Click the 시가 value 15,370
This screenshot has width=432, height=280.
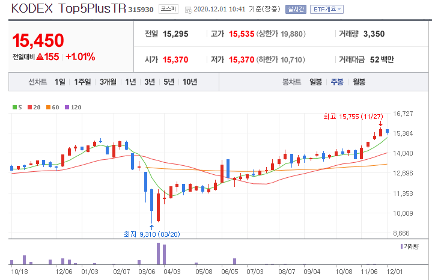(175, 59)
